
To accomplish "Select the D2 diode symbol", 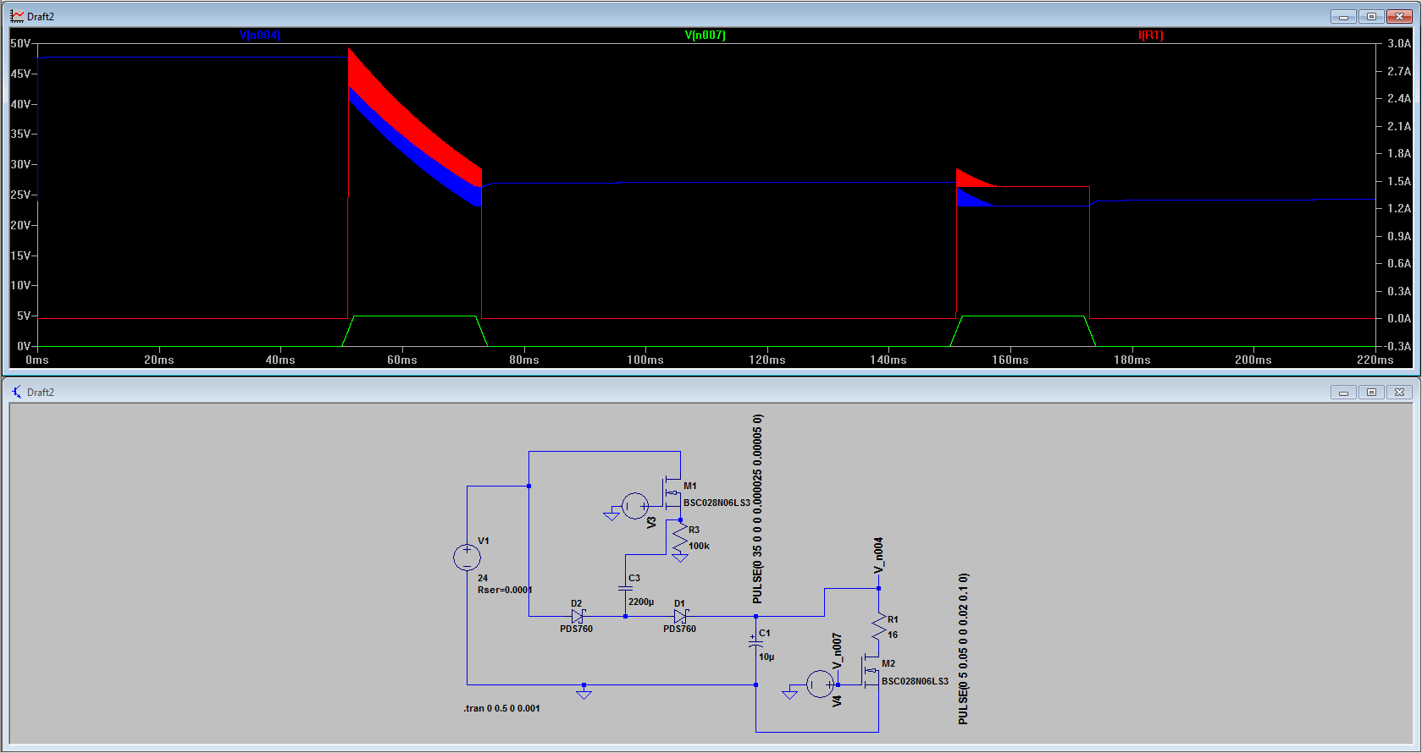I will 577,616.
